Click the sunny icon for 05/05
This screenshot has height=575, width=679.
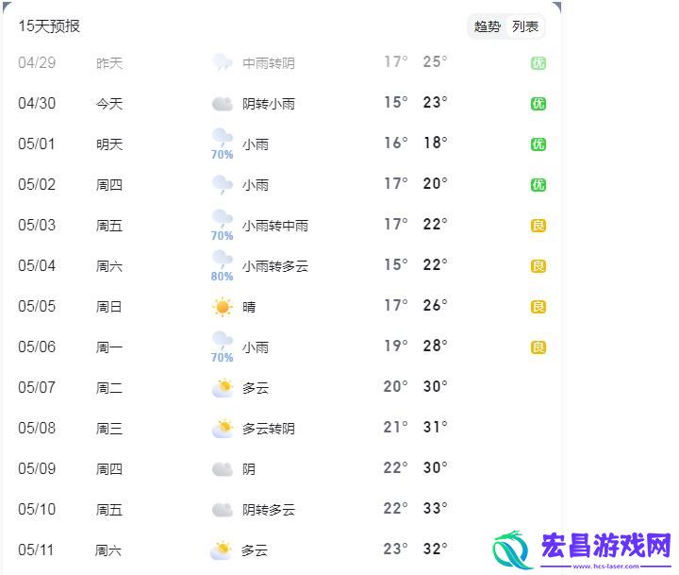tap(223, 307)
